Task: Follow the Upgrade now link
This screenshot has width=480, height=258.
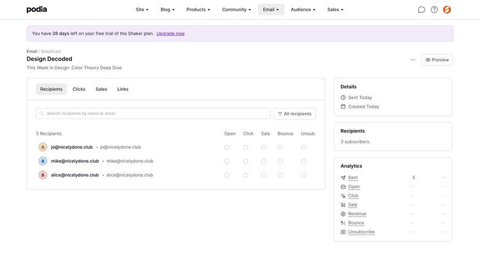Action: (x=171, y=34)
